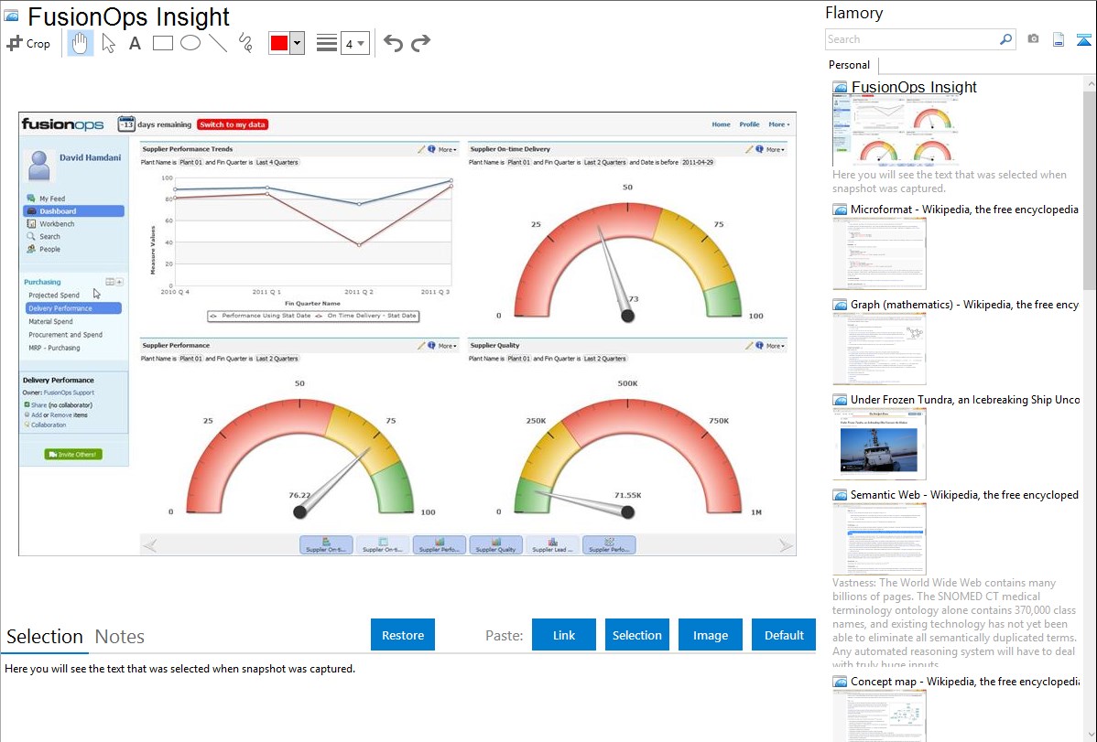Open the Microformat Wikipedia snapshot thumbnail
Image resolution: width=1097 pixels, height=742 pixels.
879,253
